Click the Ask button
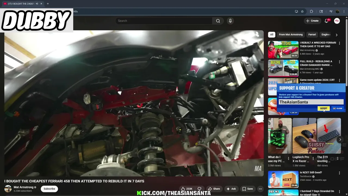Viewport: 348px width, 196px height. point(231,189)
